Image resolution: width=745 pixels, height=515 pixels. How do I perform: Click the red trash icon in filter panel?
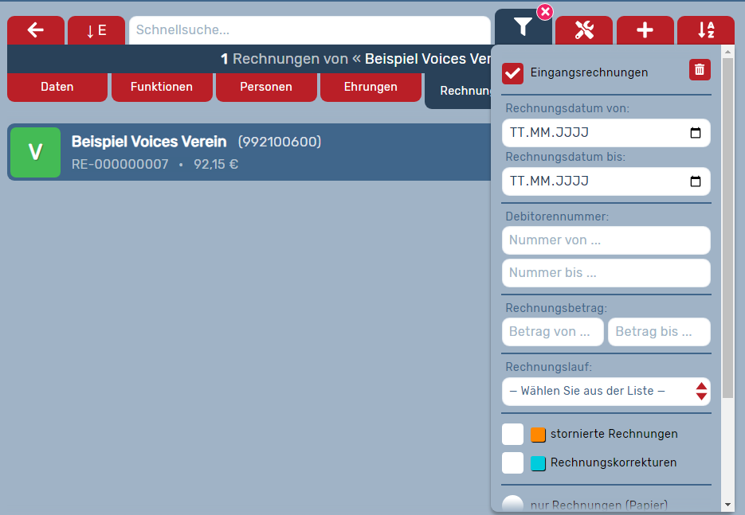(x=700, y=70)
